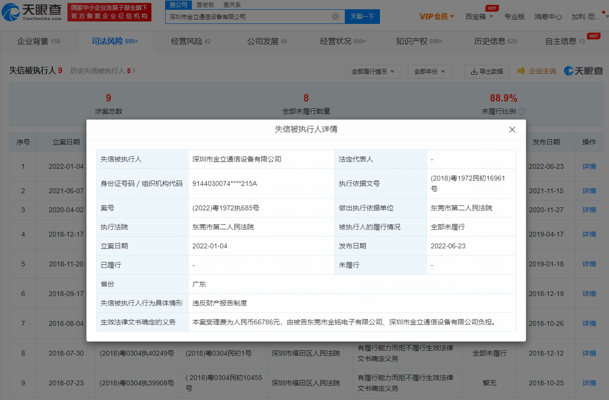The image size is (609, 400).
Task: Expand the 百宝箱 menu
Action: 479,17
